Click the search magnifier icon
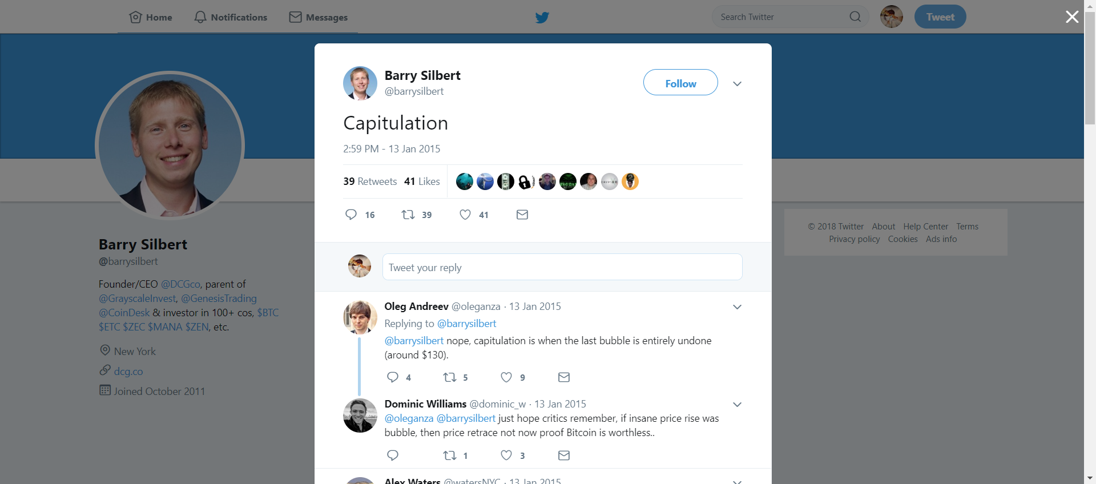 [x=855, y=17]
